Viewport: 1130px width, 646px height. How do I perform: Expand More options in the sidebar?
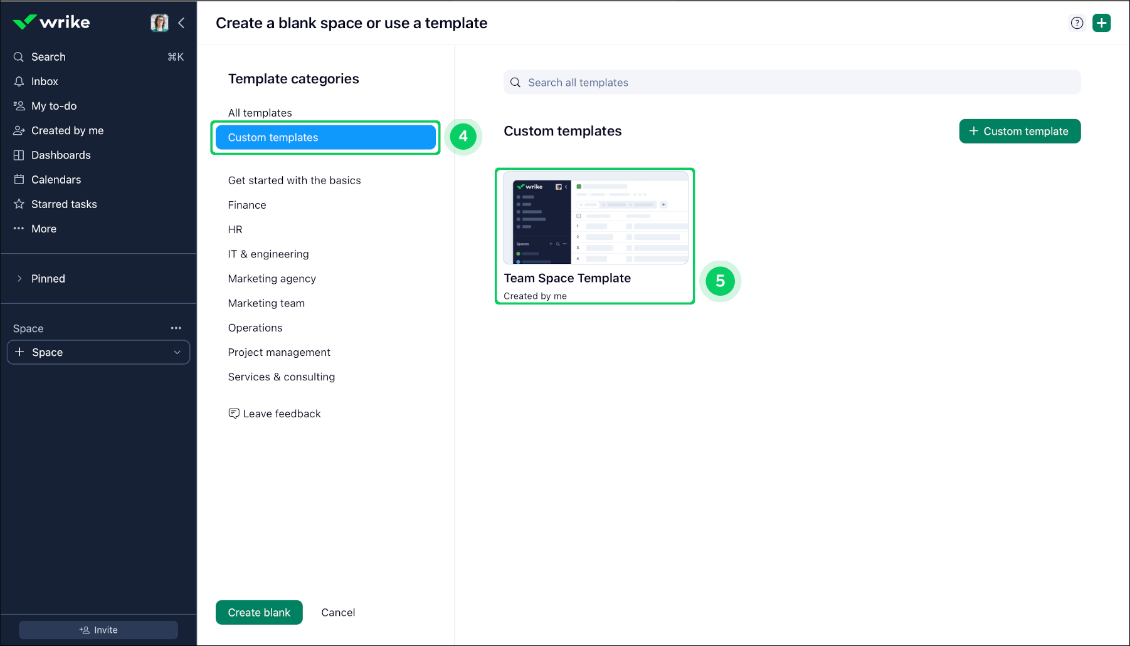[x=44, y=229]
